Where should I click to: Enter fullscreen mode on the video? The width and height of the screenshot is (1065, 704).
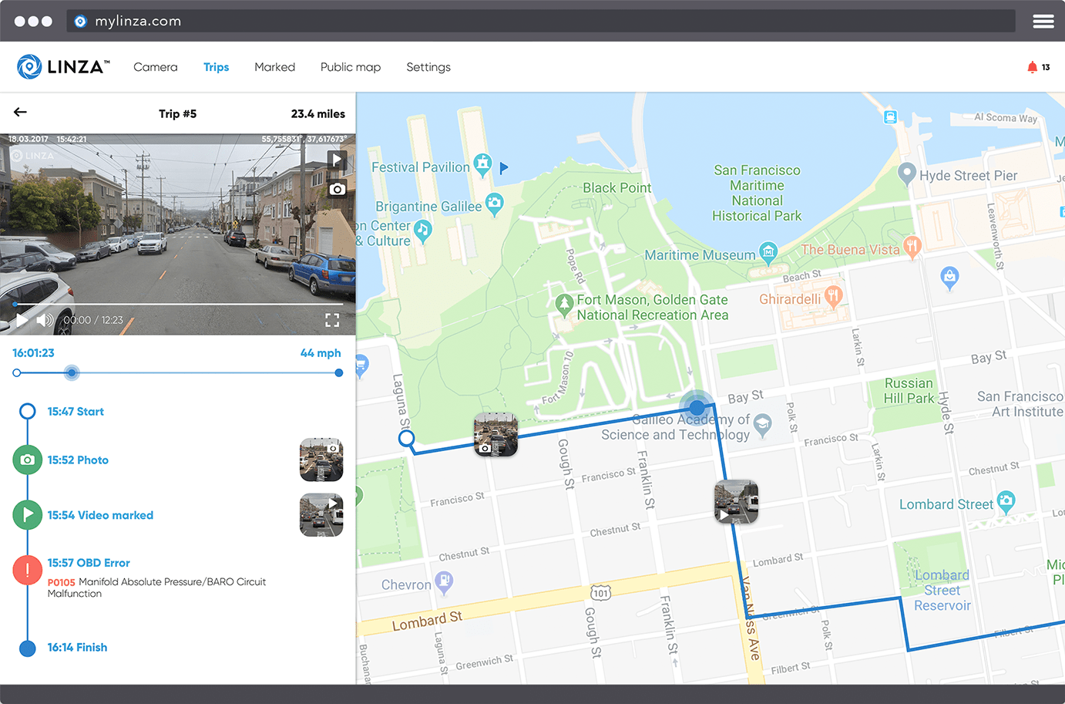click(x=332, y=320)
